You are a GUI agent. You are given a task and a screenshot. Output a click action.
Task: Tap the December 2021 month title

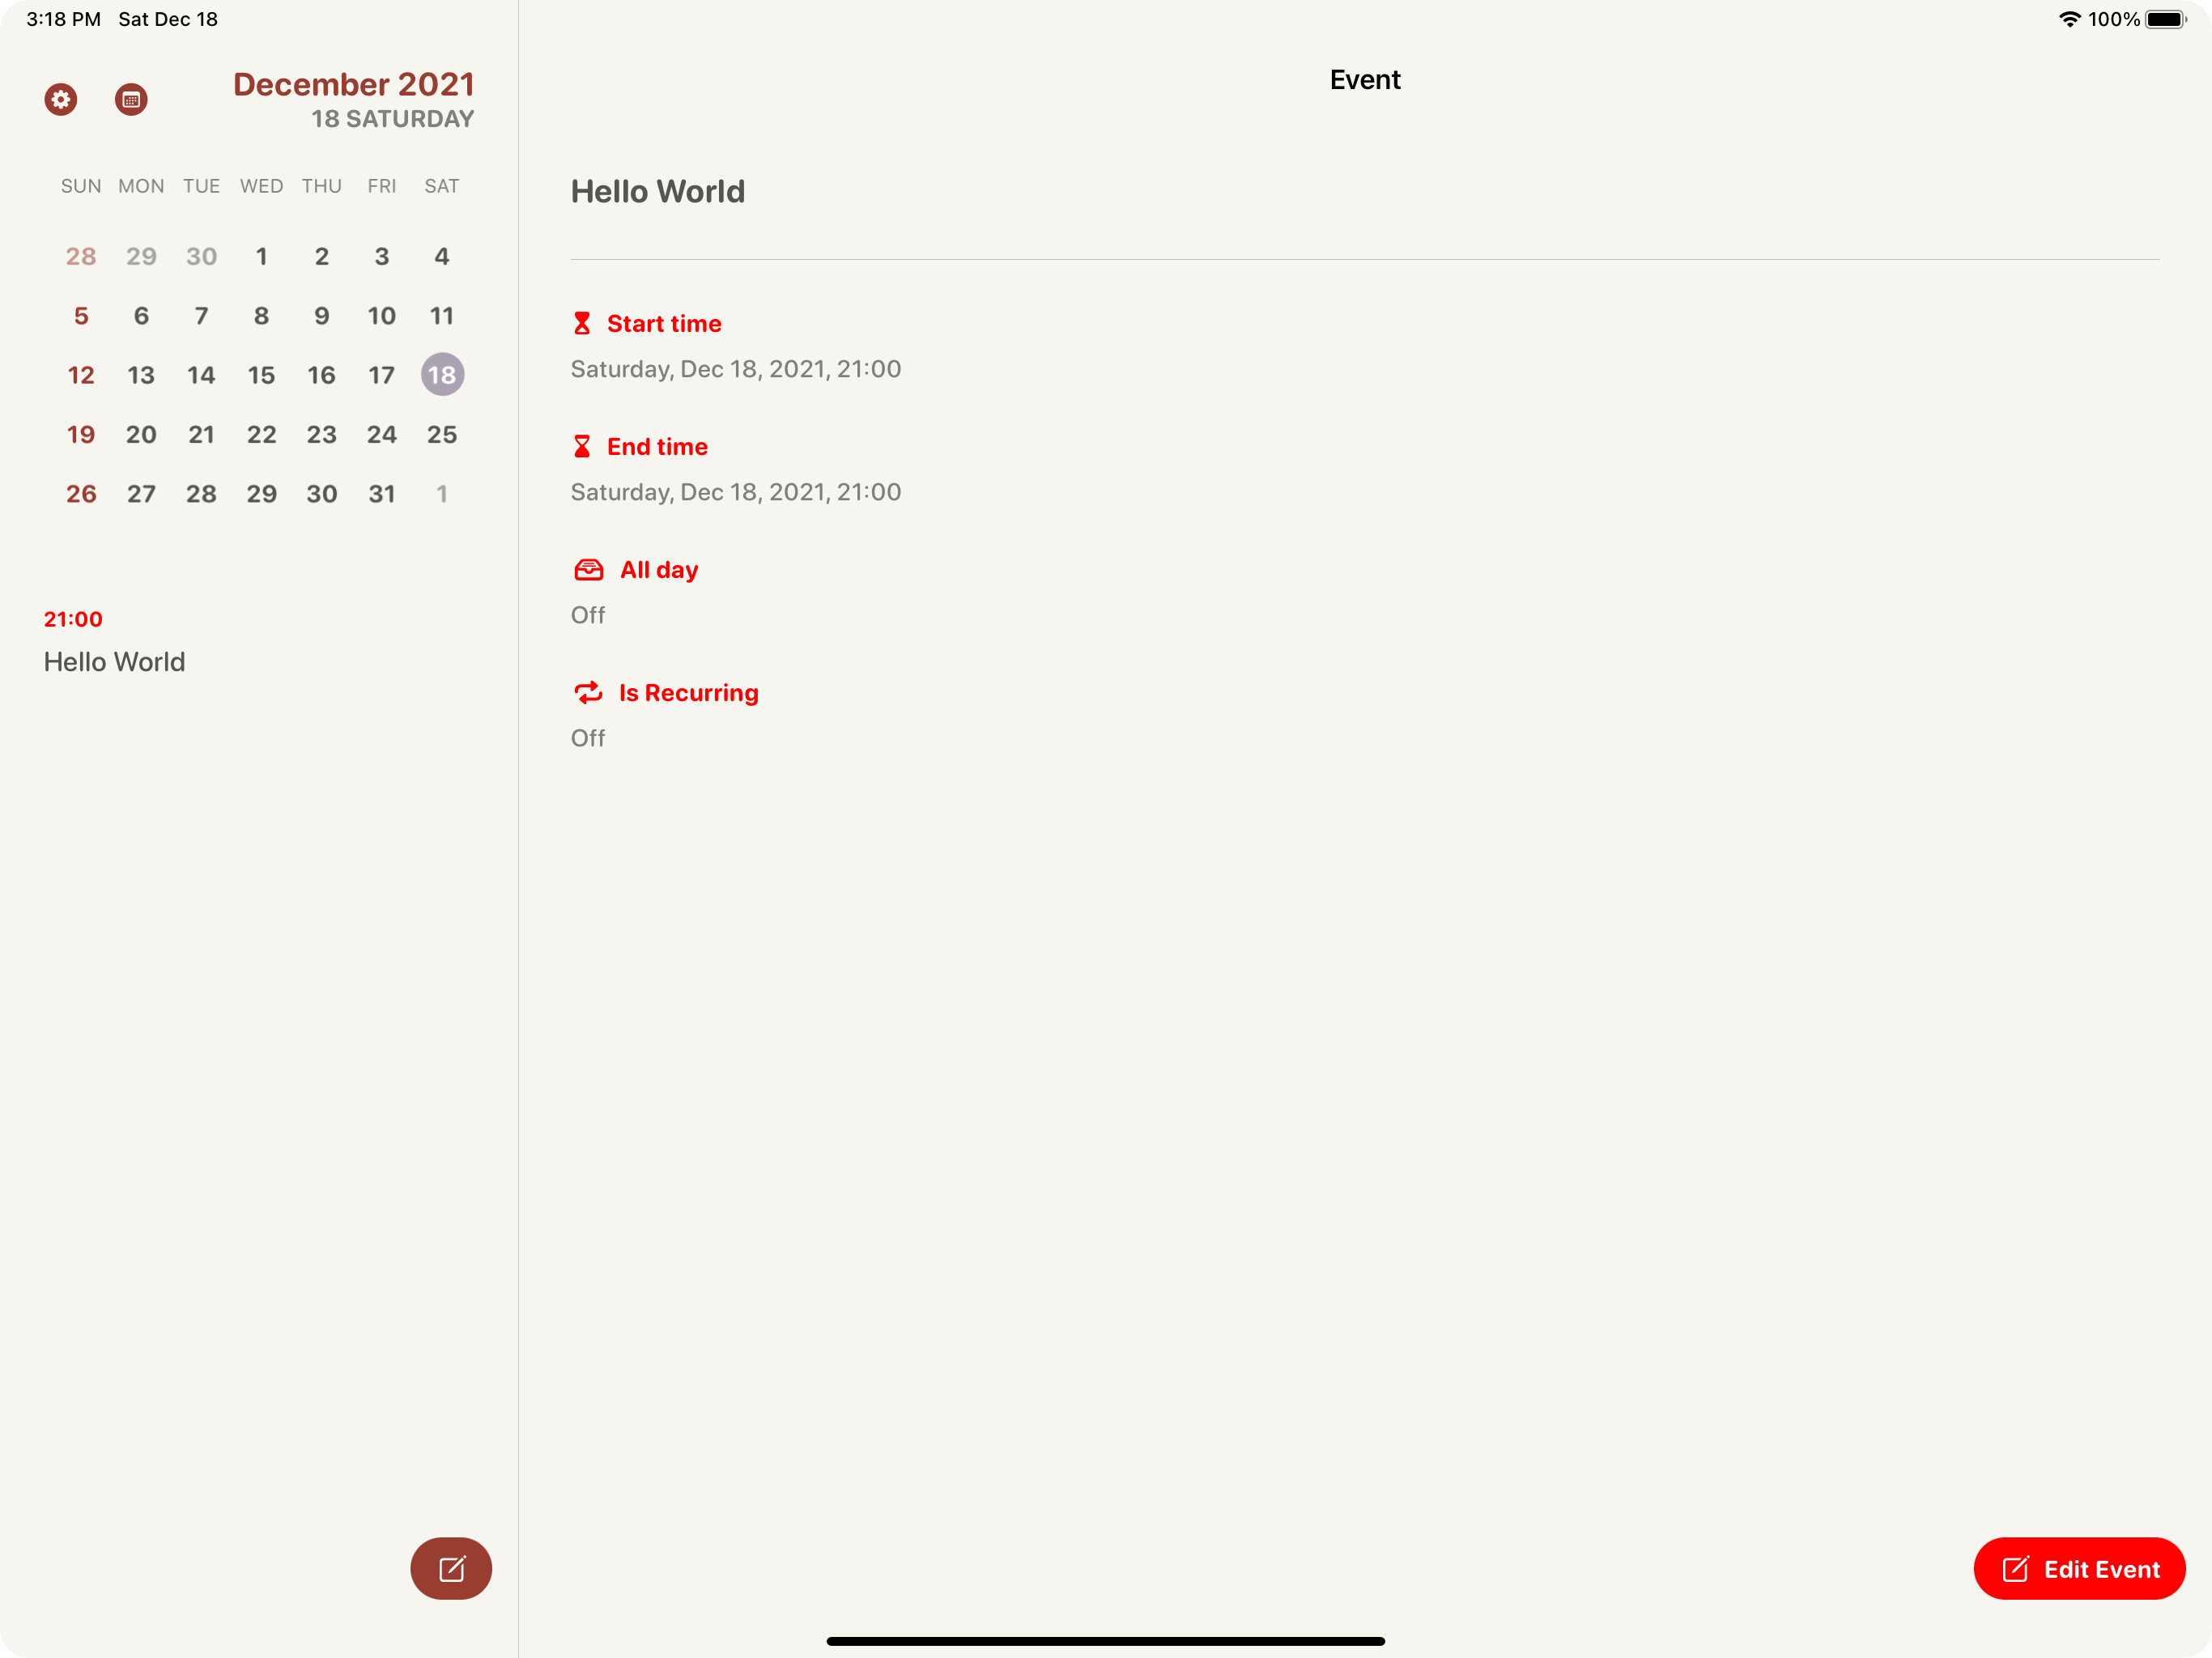(353, 84)
